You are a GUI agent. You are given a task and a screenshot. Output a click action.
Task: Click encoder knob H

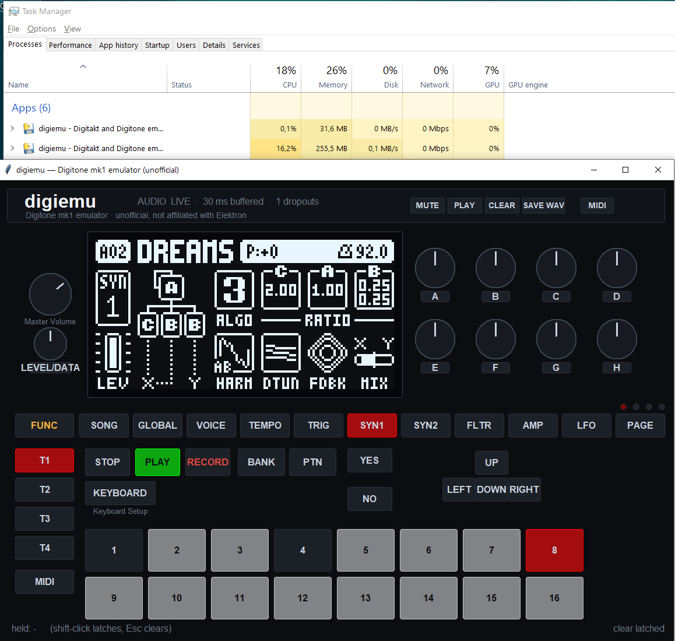617,339
